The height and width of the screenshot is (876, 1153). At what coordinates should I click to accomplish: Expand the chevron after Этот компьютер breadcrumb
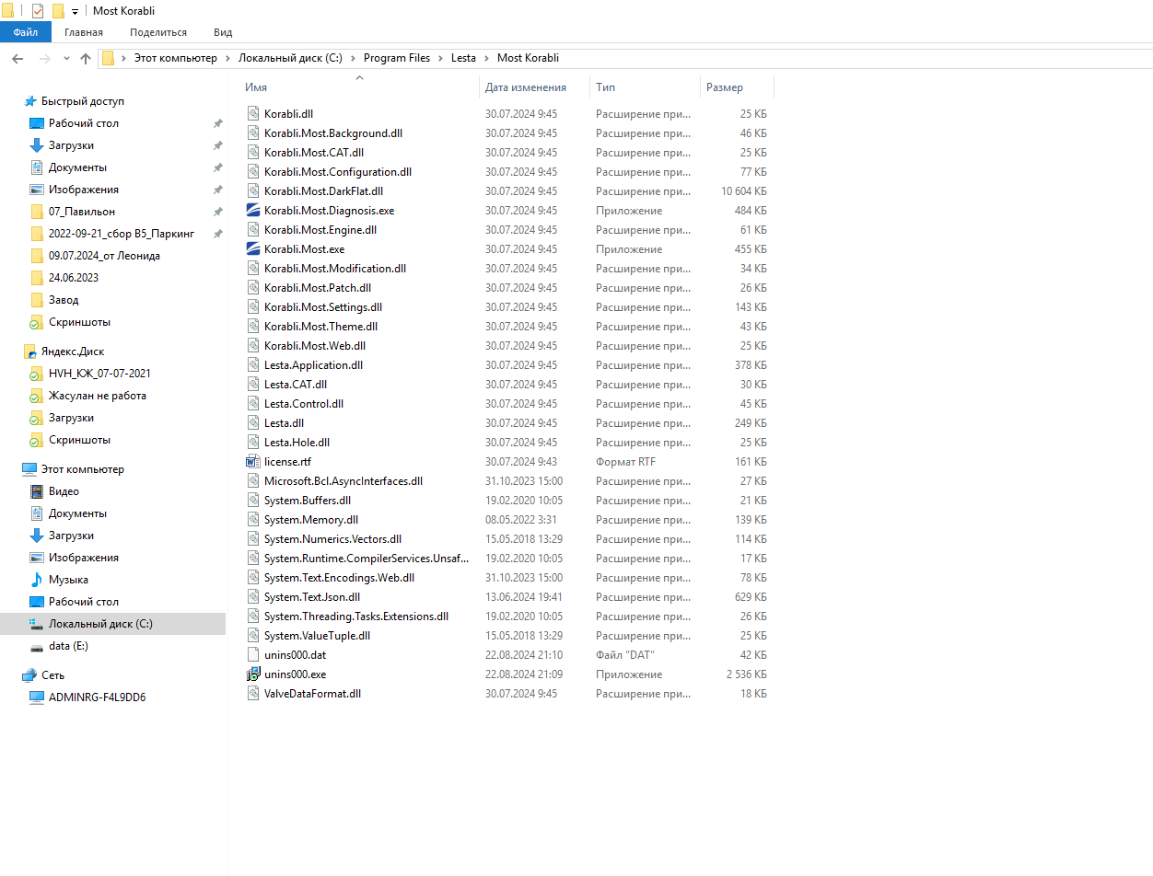click(x=227, y=58)
